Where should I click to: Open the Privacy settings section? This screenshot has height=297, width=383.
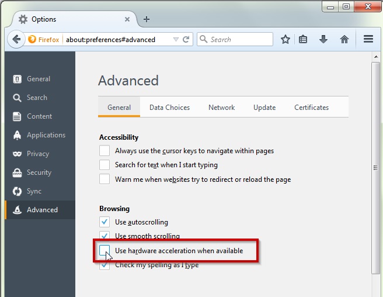pyautogui.click(x=37, y=154)
